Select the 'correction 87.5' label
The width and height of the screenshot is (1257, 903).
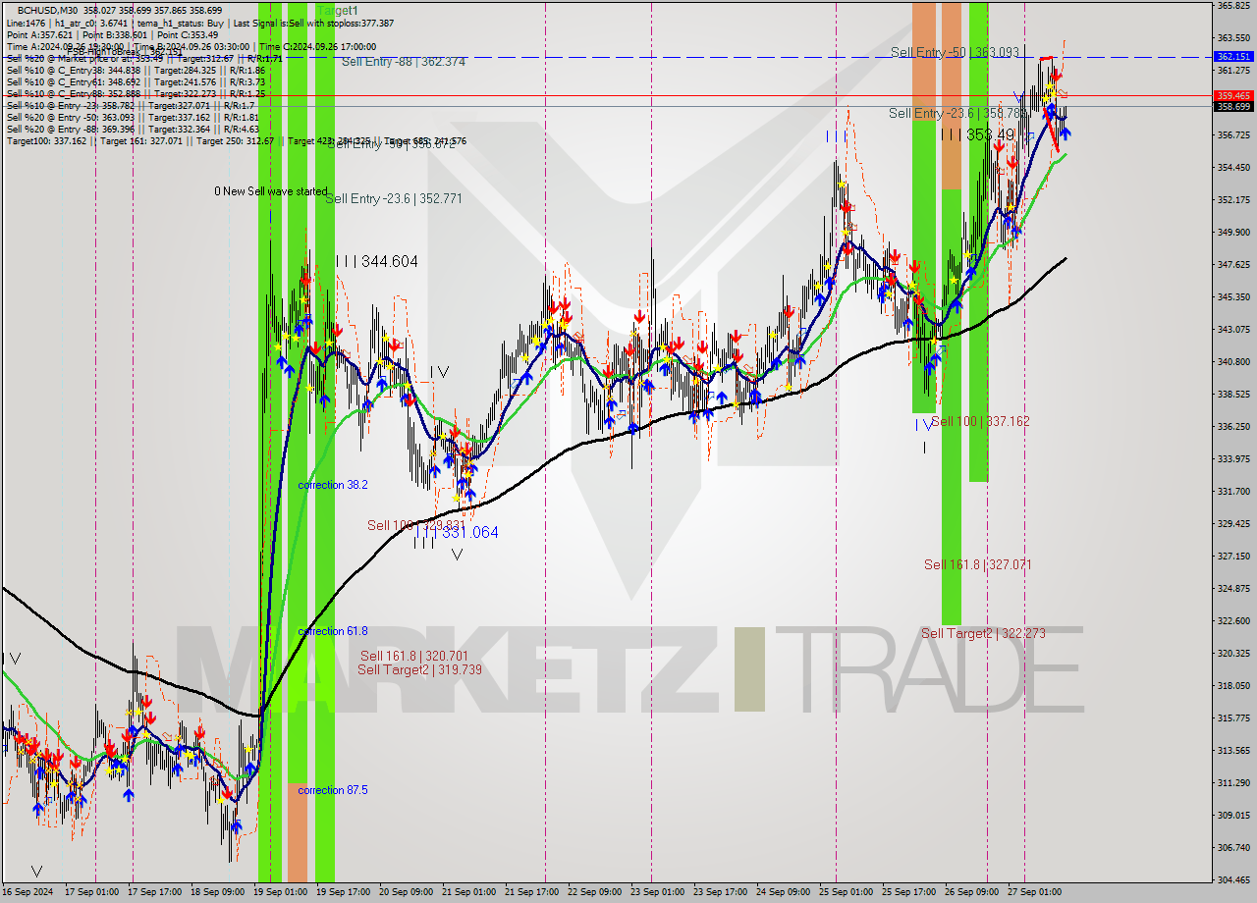tap(333, 790)
